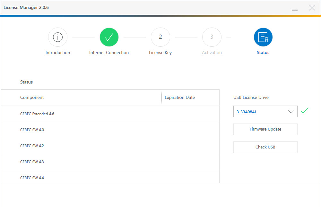
Task: Select the CEREC SW 4.2 row
Action: coord(110,146)
